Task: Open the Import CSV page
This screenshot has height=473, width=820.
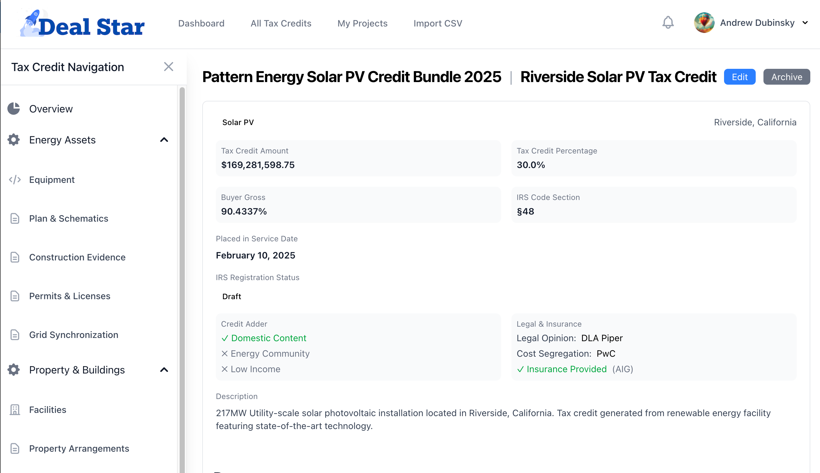Action: 437,23
